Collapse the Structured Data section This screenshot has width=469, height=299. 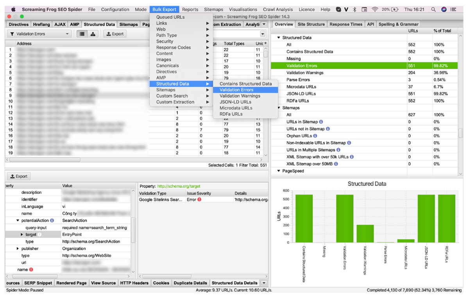tap(279, 38)
